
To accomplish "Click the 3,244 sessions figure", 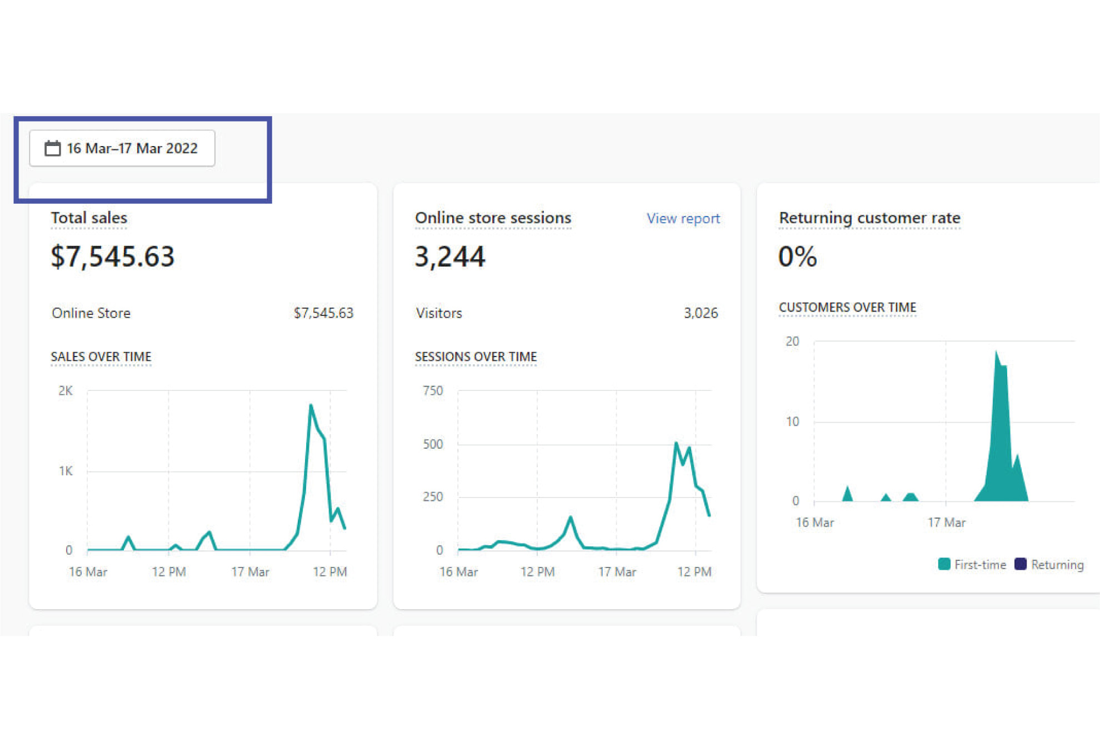I will [450, 257].
